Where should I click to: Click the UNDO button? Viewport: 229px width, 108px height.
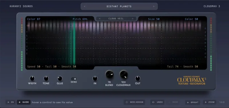click(x=157, y=102)
